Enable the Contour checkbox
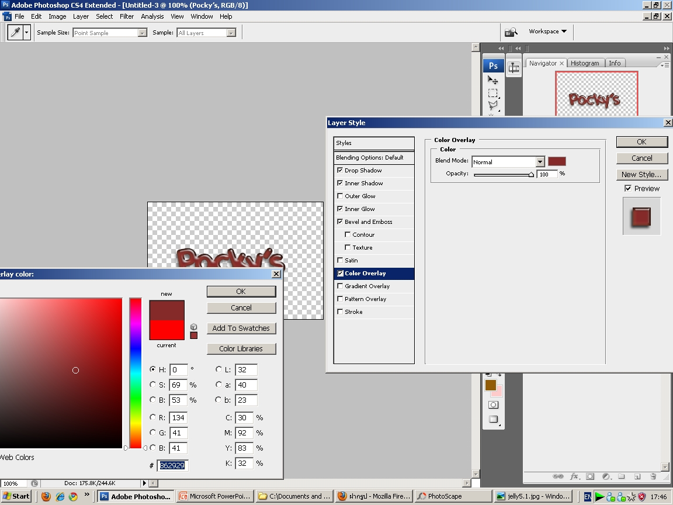The image size is (673, 505). [x=348, y=234]
